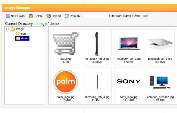Screen dimensions: 177x113
Task: Select the compaq_presario.jpg thumbnail
Action: tap(160, 82)
